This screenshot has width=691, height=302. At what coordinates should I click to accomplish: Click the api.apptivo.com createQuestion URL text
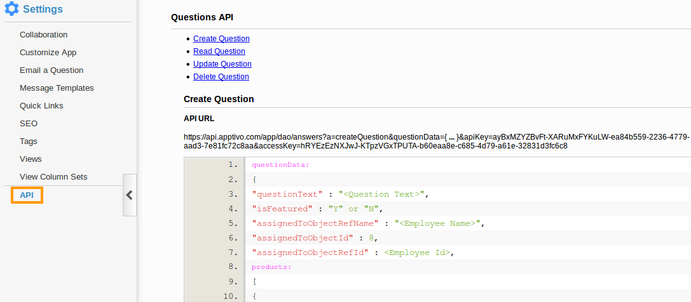pos(436,141)
